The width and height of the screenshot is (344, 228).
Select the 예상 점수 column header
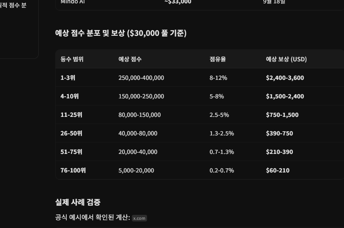point(130,59)
